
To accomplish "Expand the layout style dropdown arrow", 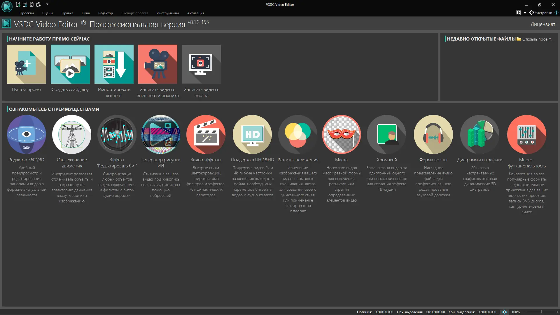I will (x=525, y=13).
